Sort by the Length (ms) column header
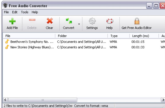The height and width of the screenshot is (108, 165). point(144,36)
